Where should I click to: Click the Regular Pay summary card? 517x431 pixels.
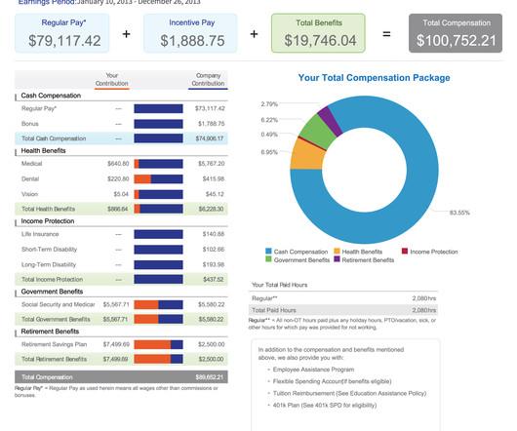click(62, 33)
